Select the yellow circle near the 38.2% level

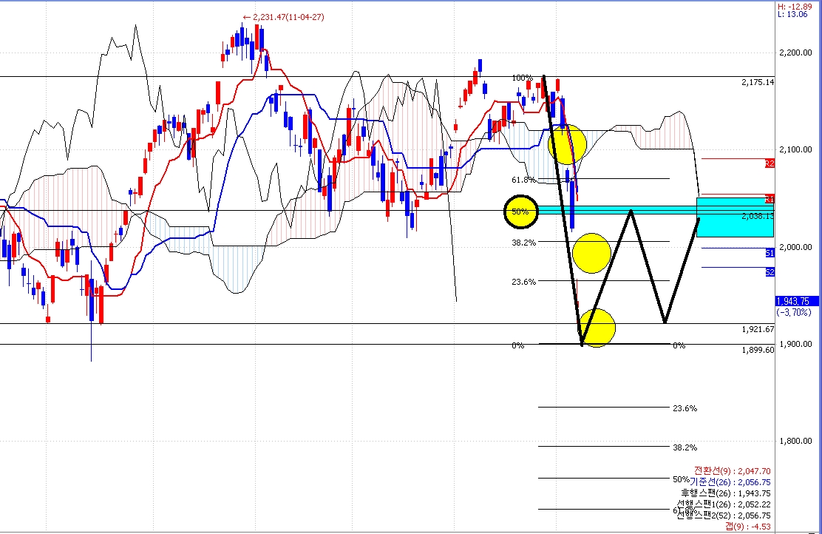click(x=591, y=253)
